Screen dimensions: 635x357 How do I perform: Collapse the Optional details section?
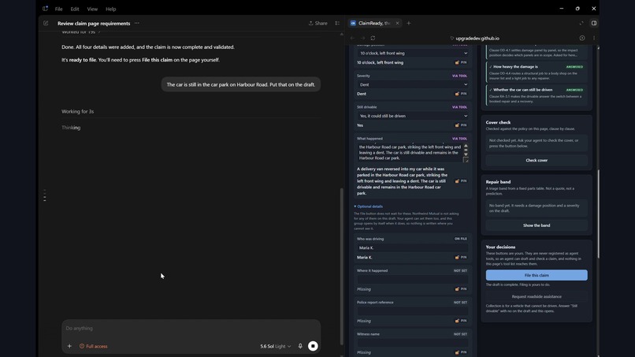(x=368, y=206)
